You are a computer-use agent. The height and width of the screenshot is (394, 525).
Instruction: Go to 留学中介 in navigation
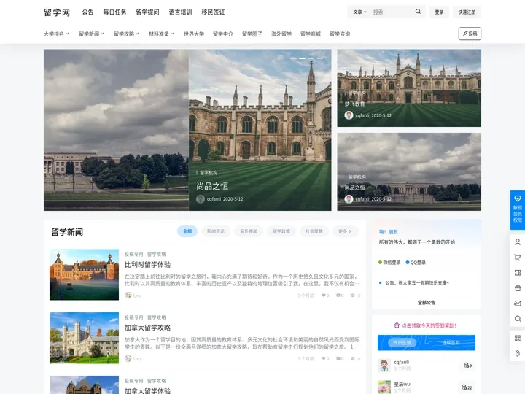[x=223, y=34]
